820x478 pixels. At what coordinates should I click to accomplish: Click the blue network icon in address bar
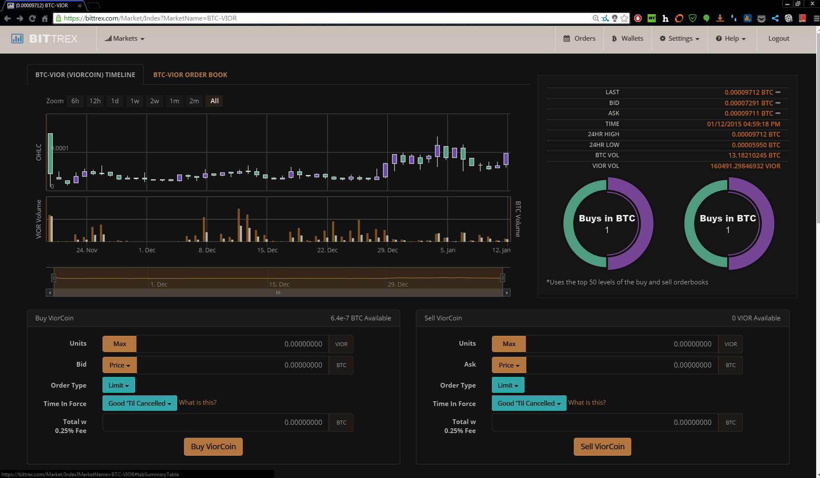[x=605, y=18]
